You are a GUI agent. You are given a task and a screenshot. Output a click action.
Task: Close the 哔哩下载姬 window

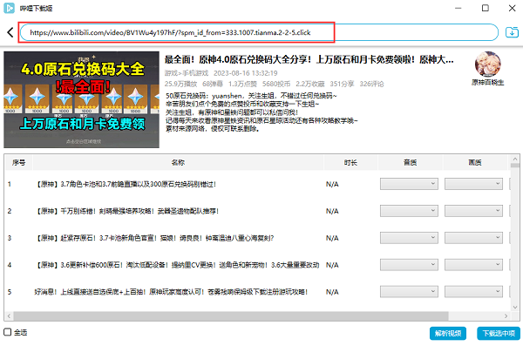[513, 8]
